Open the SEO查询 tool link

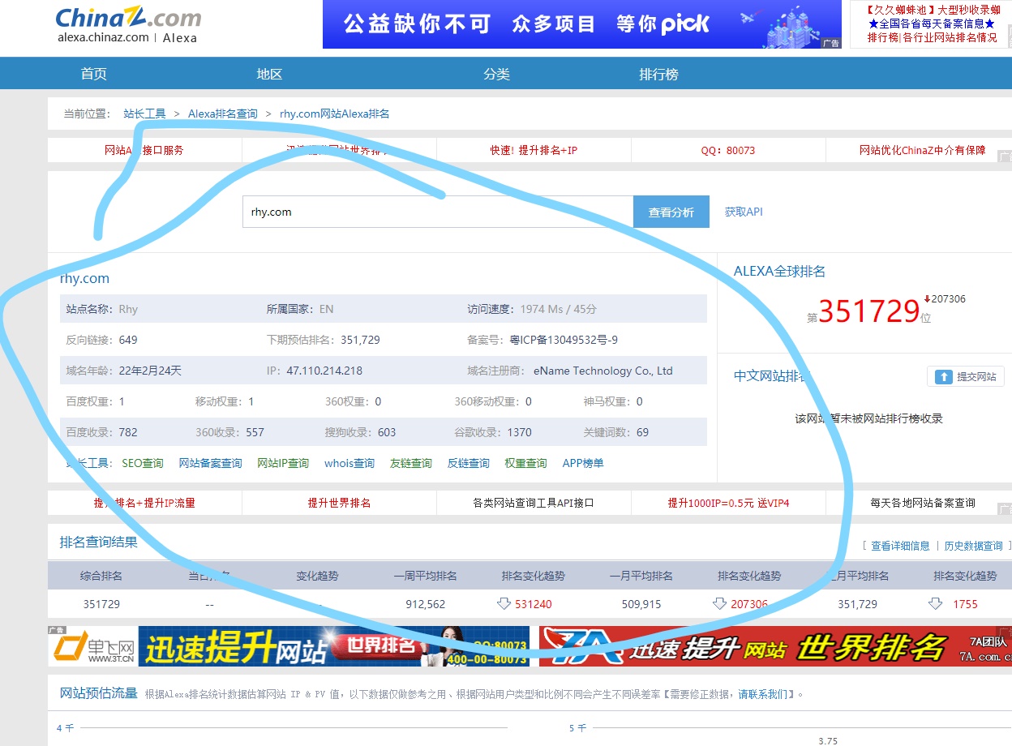pyautogui.click(x=143, y=463)
